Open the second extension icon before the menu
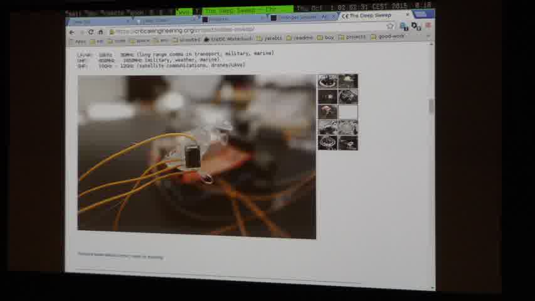Image resolution: width=535 pixels, height=301 pixels. 416,26
